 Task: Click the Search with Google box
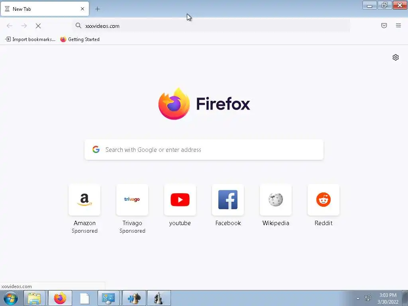pos(204,150)
